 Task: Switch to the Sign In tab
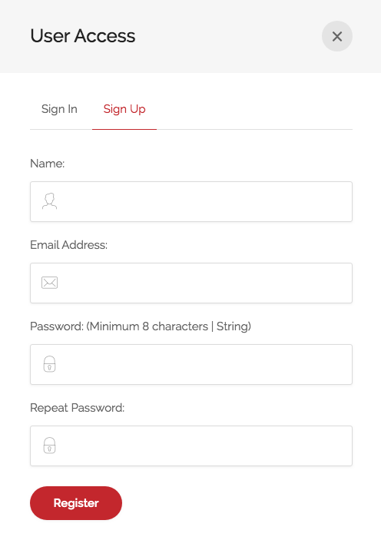click(x=59, y=109)
